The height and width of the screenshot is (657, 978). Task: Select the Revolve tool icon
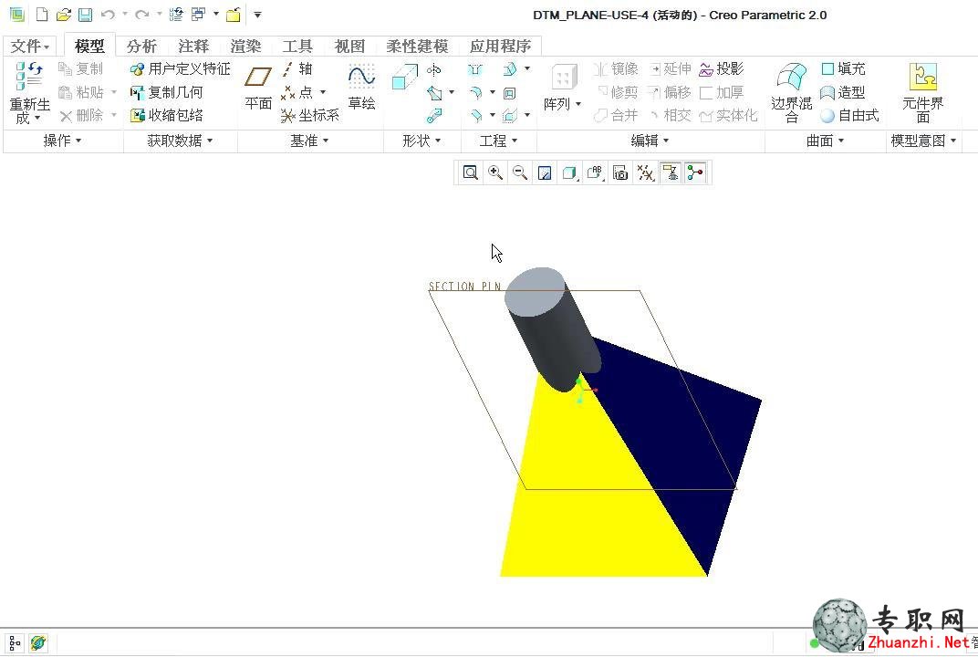click(x=434, y=70)
